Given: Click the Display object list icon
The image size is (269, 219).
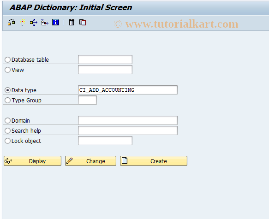Looking at the screenshot, I should click(x=45, y=22).
